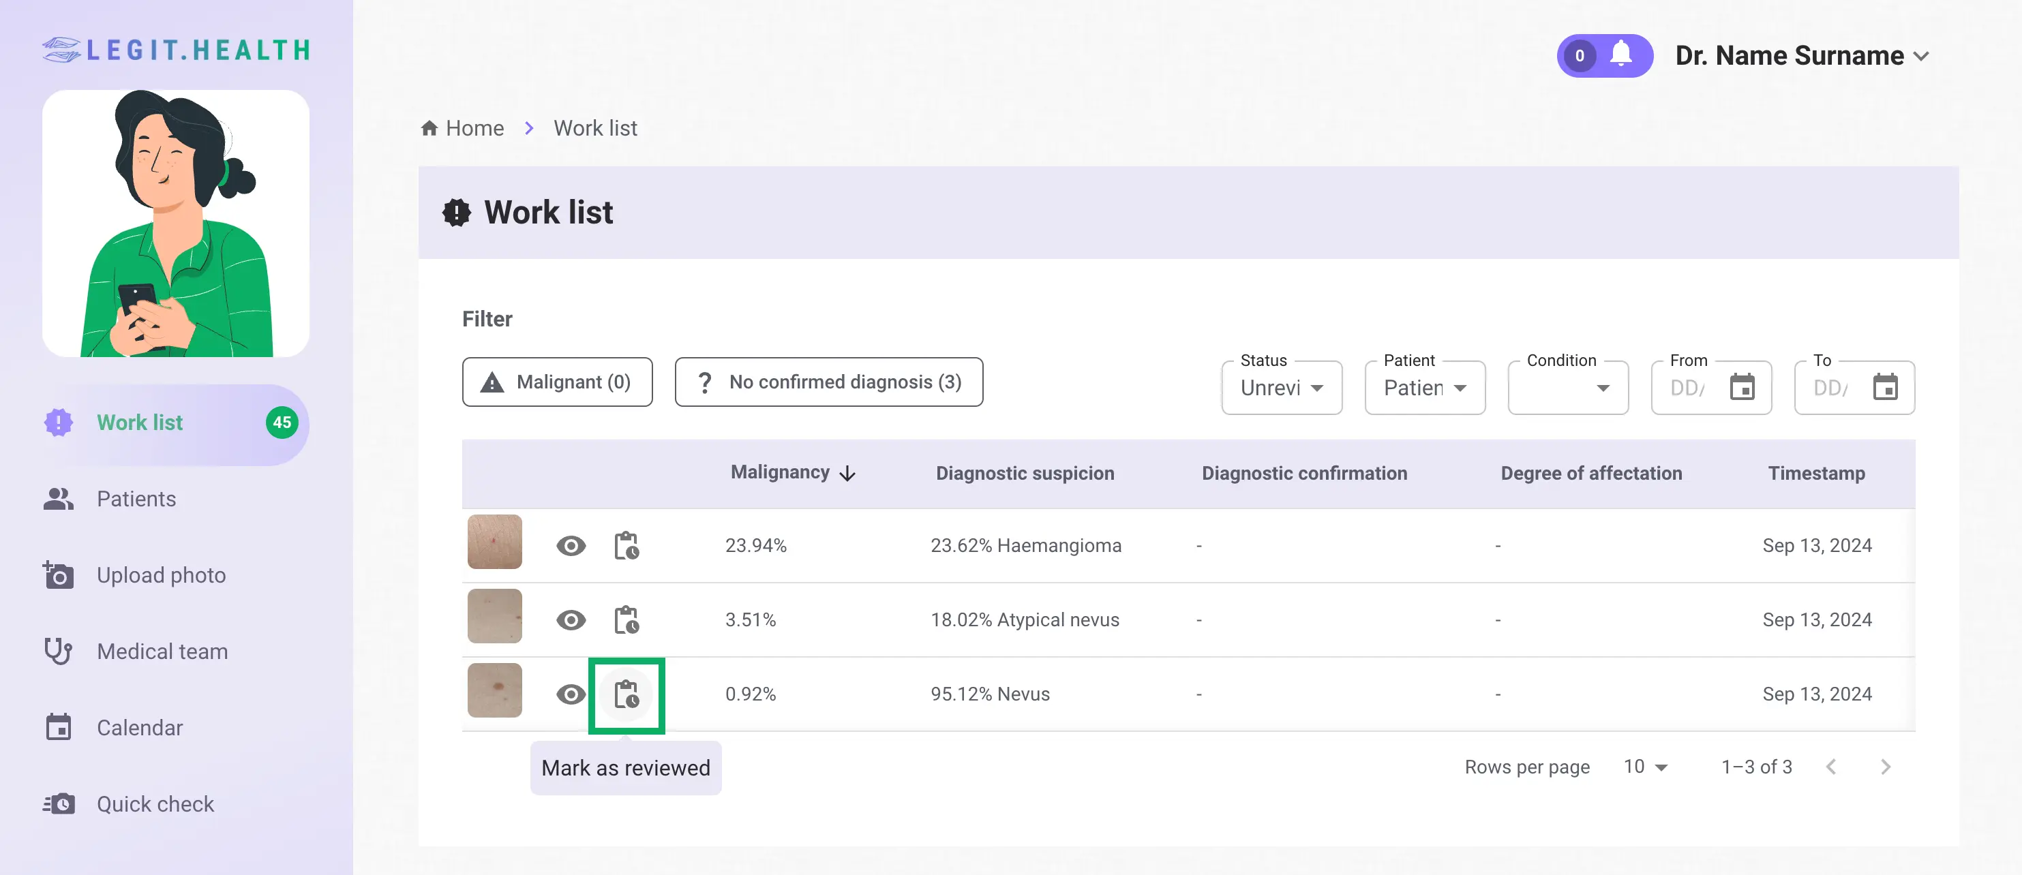Go to next page of results

(x=1885, y=767)
